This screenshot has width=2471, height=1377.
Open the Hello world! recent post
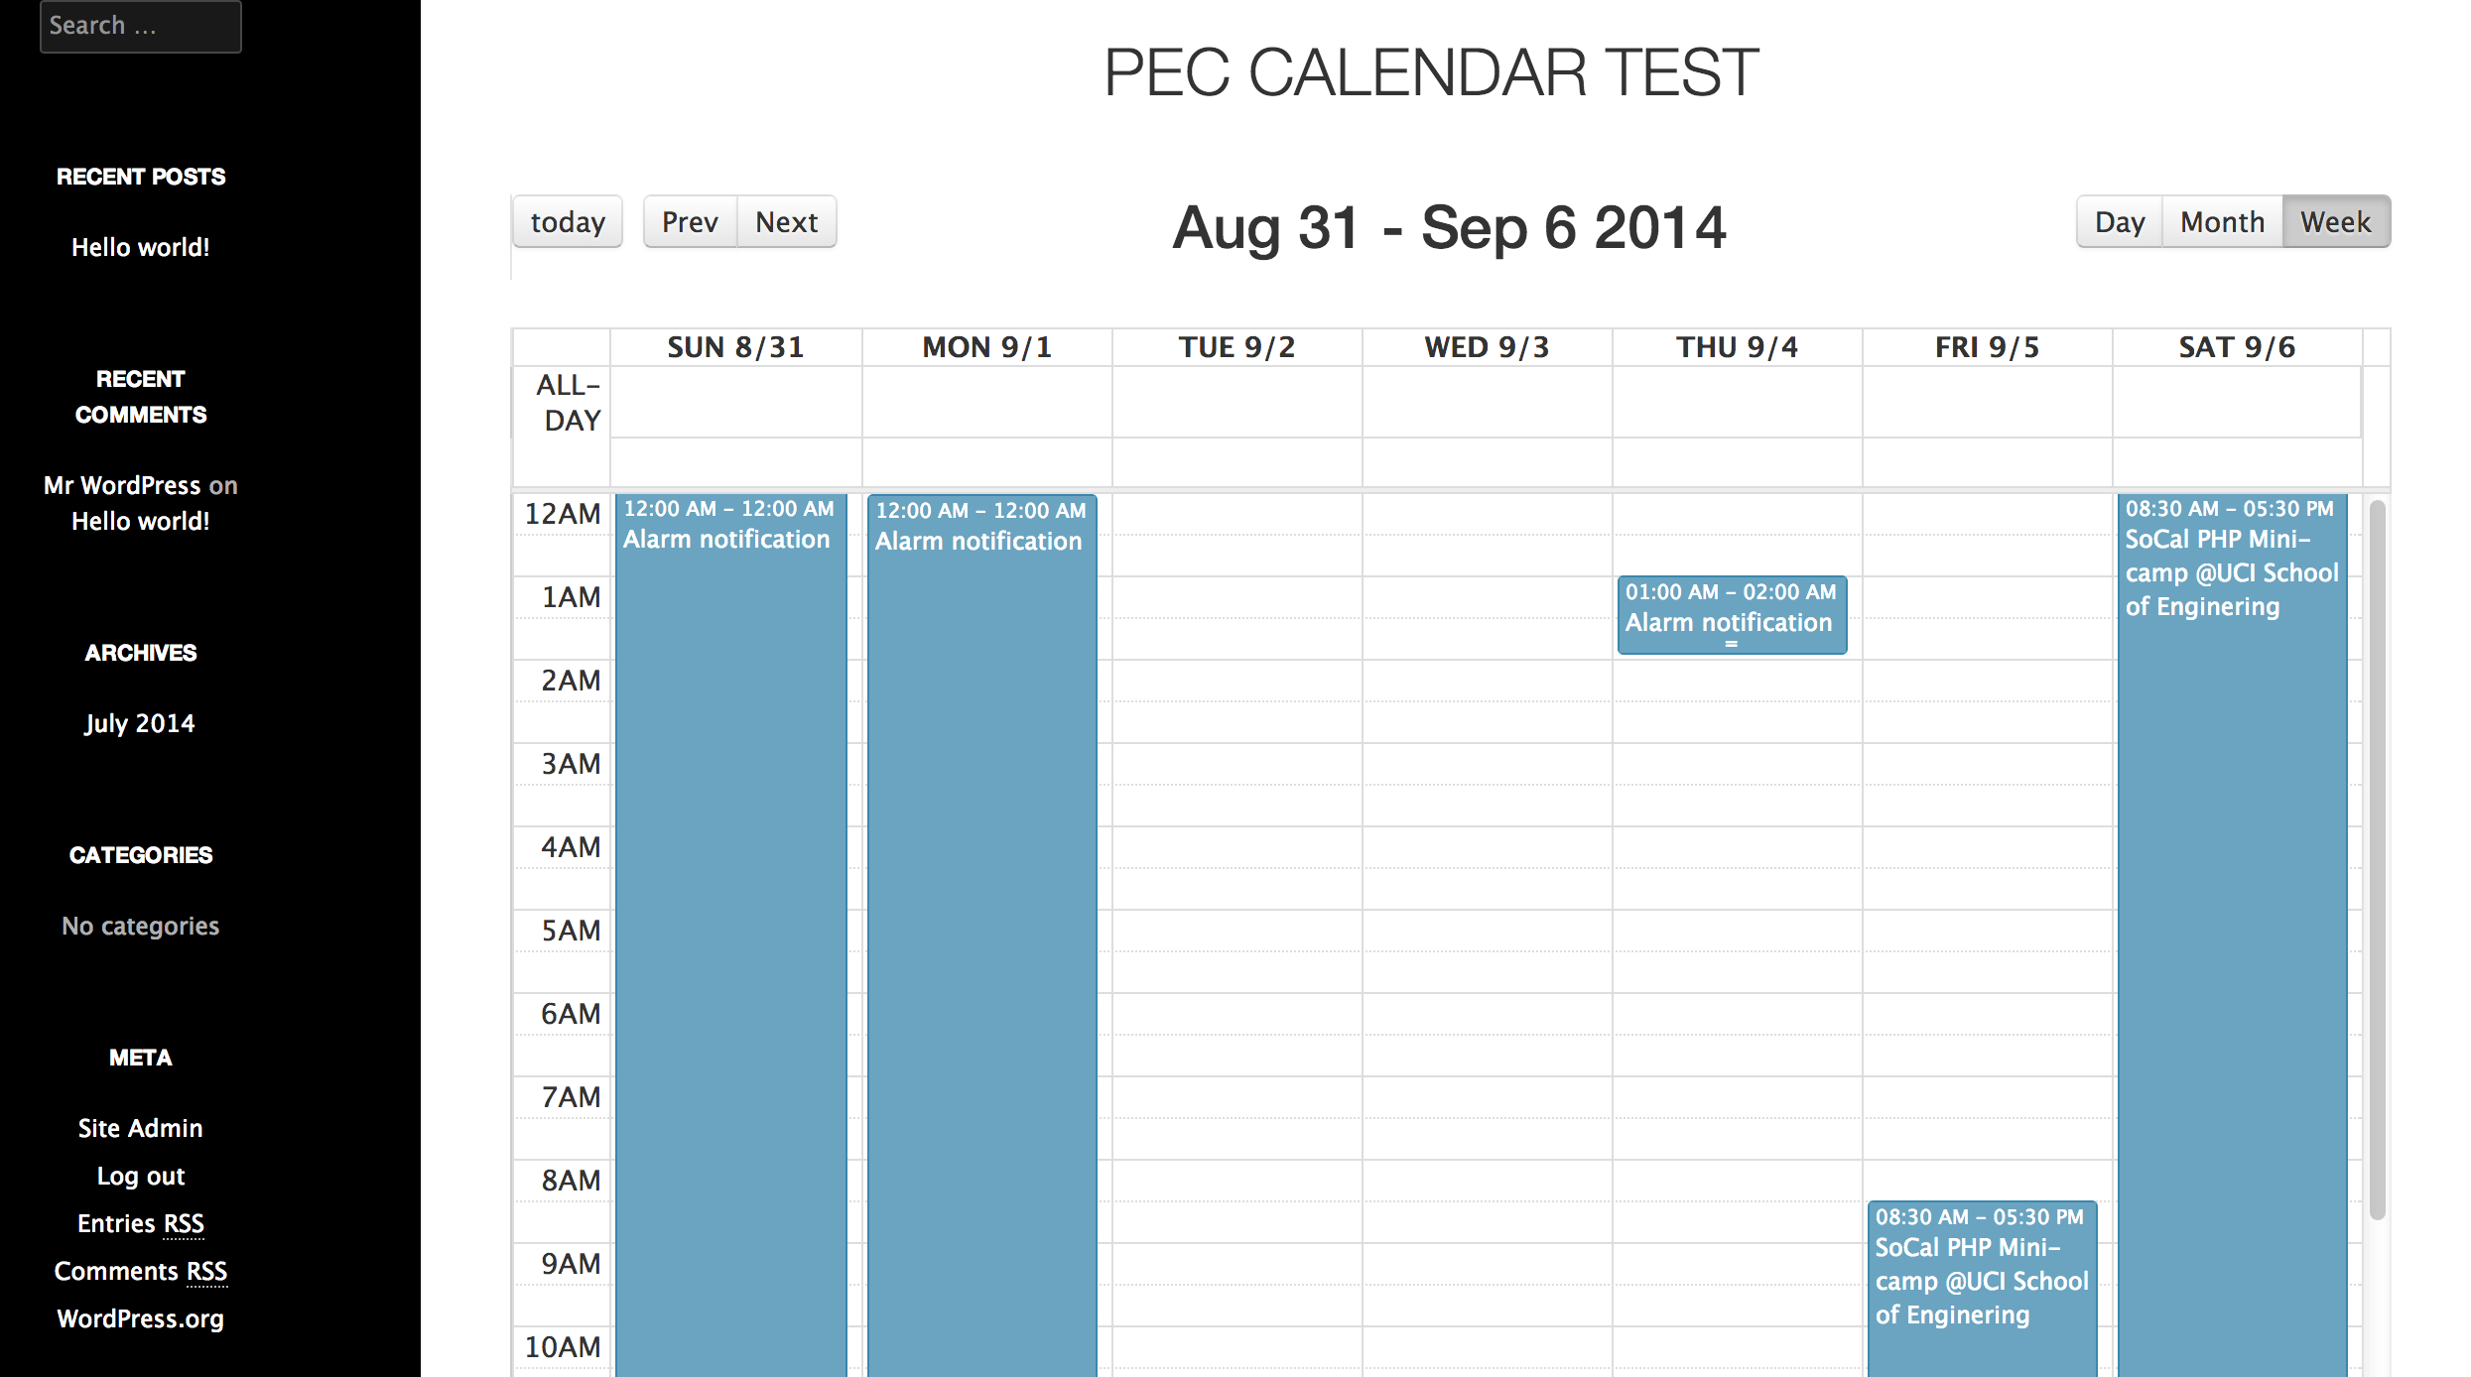[x=141, y=247]
